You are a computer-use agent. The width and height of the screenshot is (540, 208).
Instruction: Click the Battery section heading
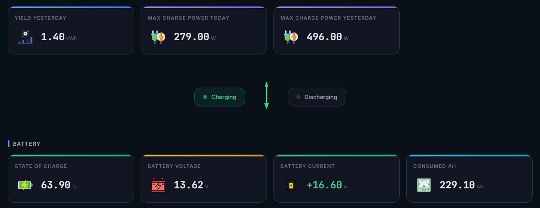[27, 144]
